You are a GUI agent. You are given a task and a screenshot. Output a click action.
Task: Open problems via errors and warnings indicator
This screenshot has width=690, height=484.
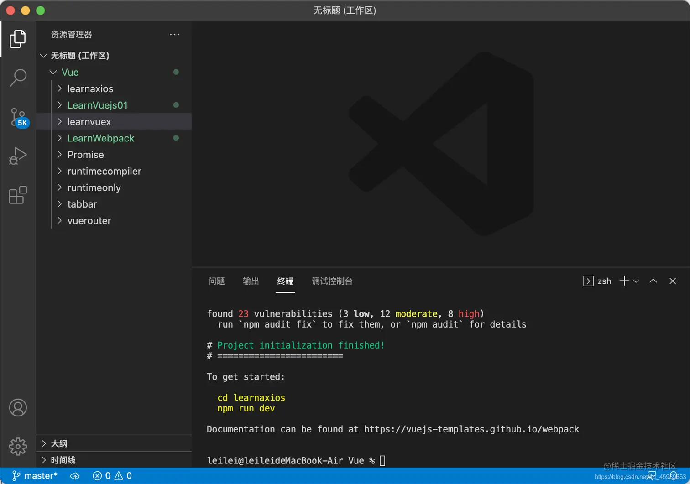pyautogui.click(x=112, y=476)
